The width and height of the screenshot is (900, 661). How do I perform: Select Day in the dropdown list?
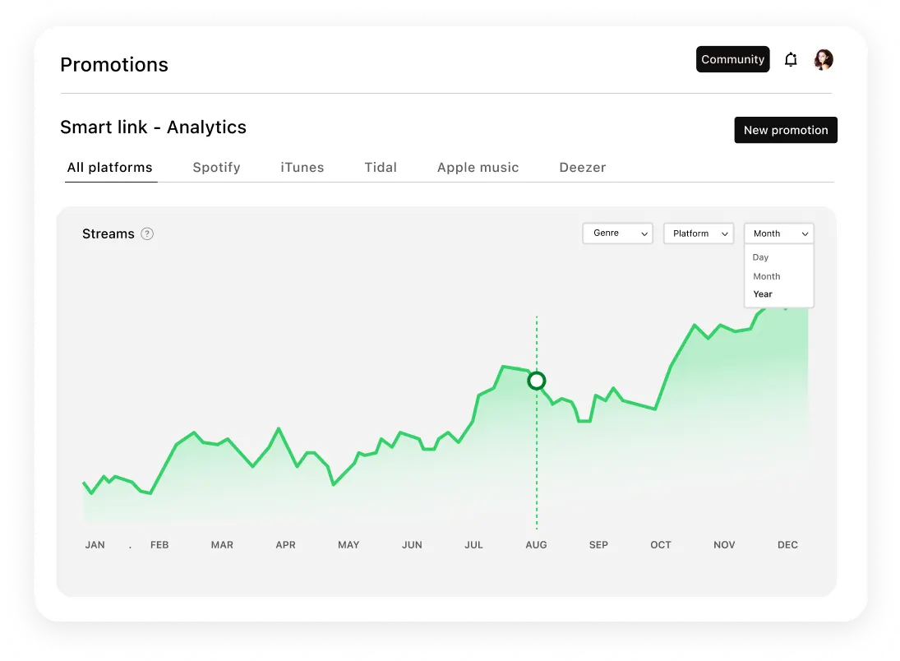[761, 257]
